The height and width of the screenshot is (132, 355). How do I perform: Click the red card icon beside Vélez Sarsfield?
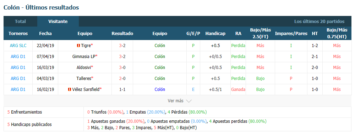[70, 90]
